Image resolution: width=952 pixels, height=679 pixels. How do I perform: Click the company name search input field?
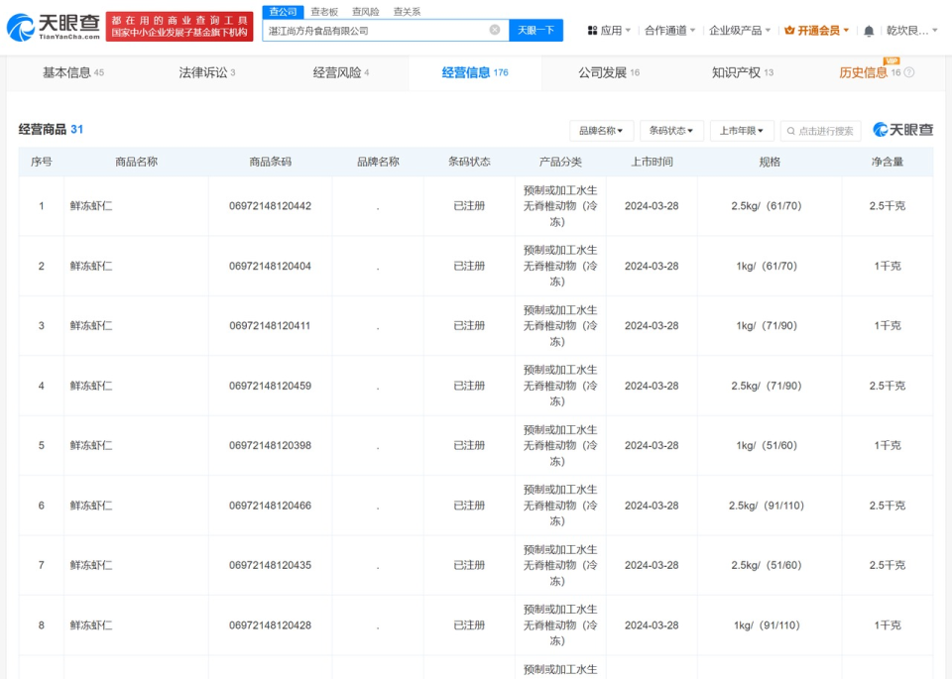(x=377, y=31)
